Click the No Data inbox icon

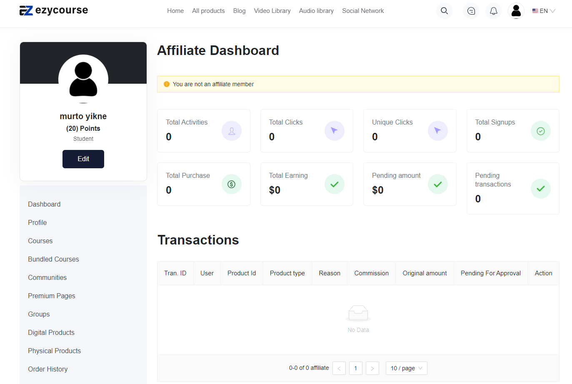tap(358, 313)
